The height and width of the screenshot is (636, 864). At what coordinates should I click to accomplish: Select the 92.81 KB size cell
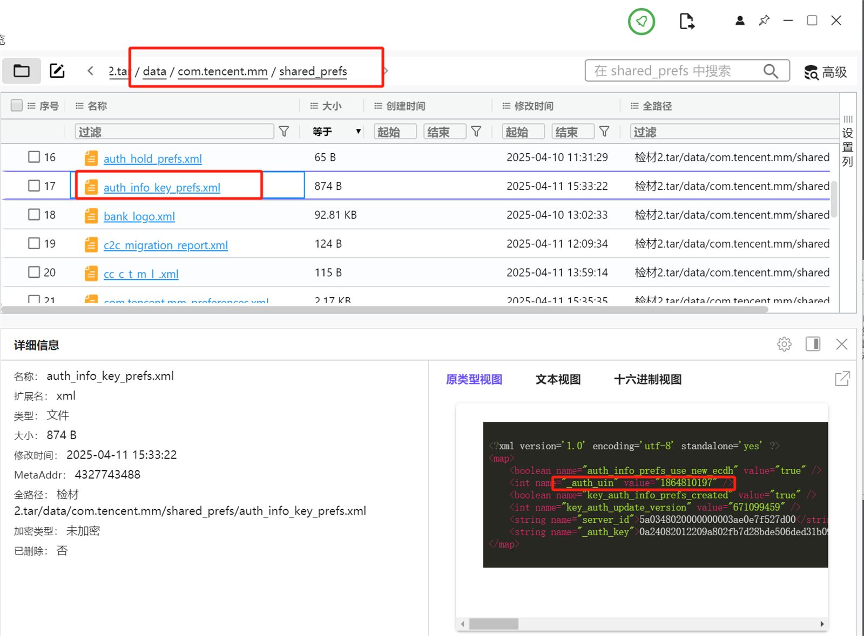335,215
